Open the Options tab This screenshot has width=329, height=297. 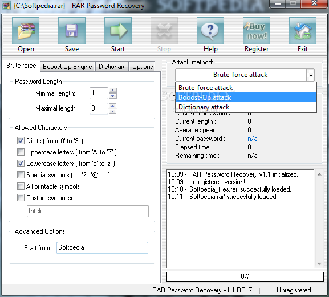[143, 67]
